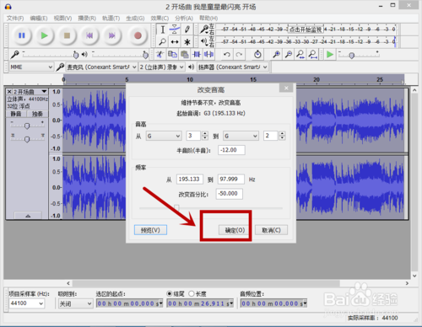
Task: Click the semitones field showing -12.00
Action: (x=231, y=150)
